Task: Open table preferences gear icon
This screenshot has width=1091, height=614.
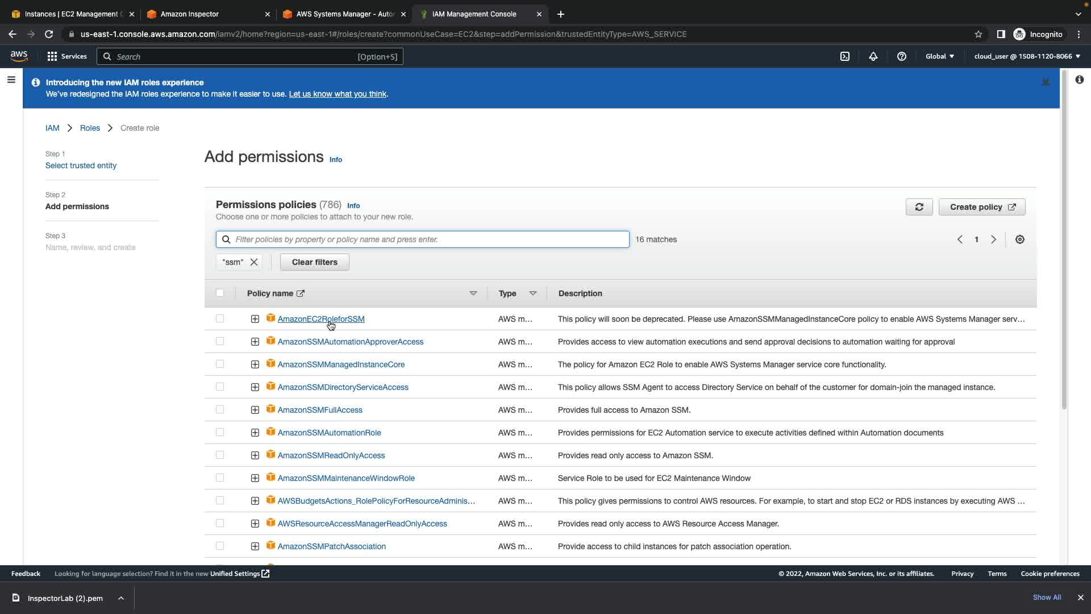Action: coord(1020,239)
